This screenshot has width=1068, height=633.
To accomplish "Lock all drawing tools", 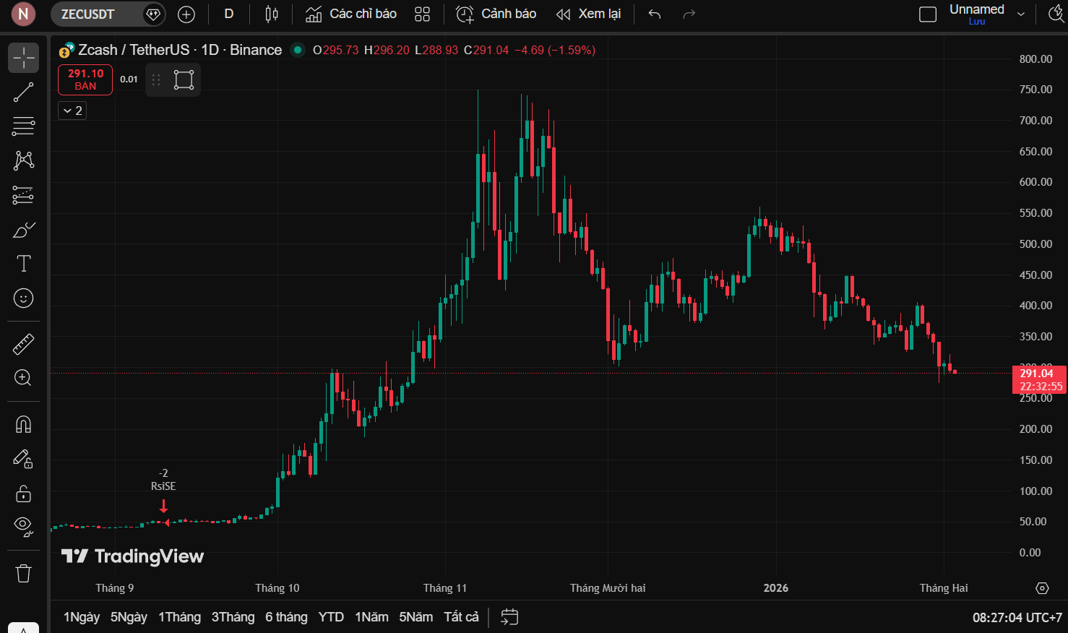I will click(x=23, y=494).
